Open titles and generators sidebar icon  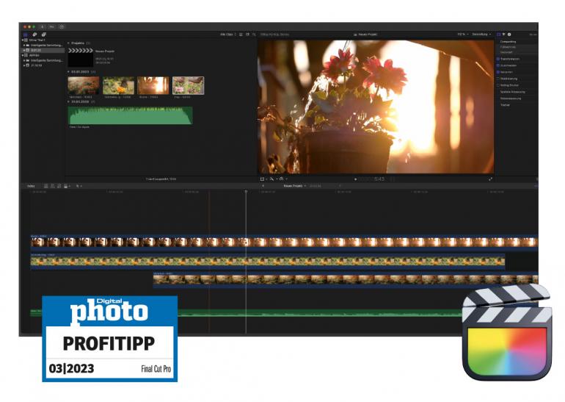43,35
